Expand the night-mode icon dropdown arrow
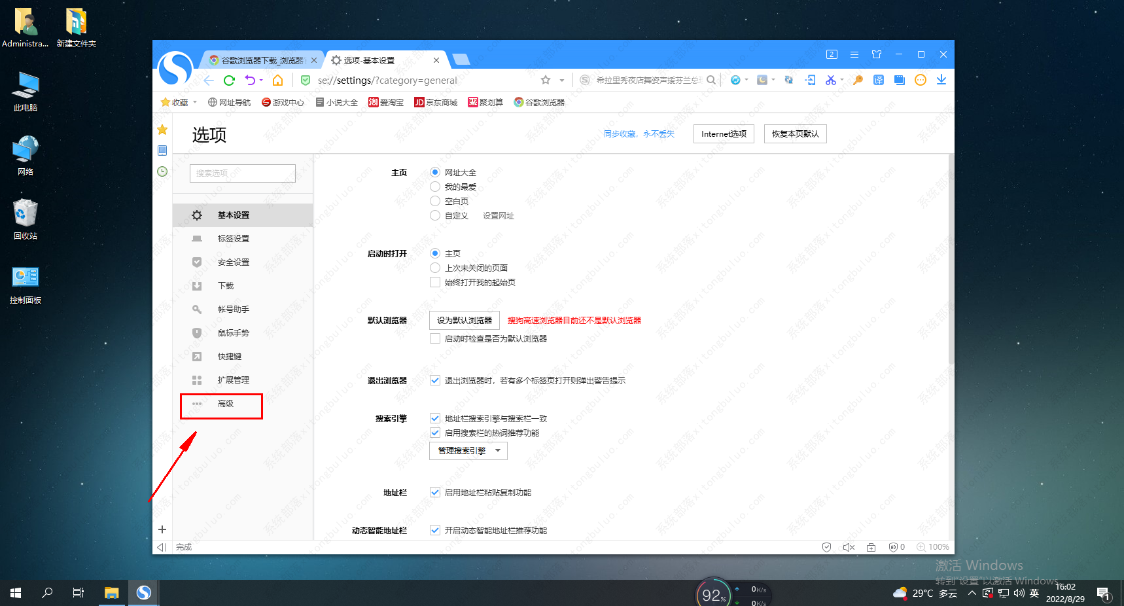Viewport: 1124px width, 606px height. pos(773,80)
